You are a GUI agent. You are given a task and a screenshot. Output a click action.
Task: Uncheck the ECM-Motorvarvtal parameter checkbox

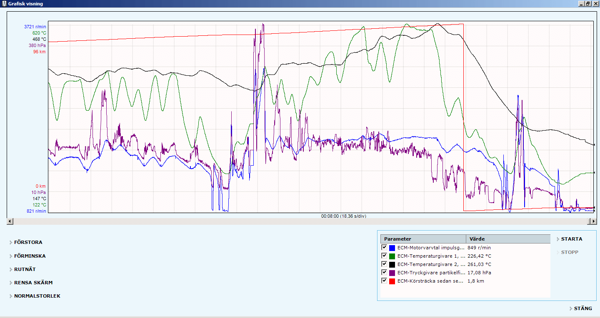click(x=384, y=247)
